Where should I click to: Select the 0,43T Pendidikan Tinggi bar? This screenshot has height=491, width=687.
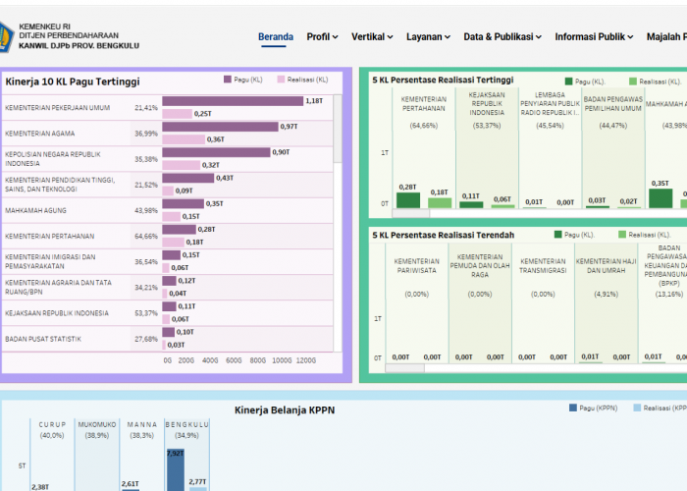coord(188,179)
